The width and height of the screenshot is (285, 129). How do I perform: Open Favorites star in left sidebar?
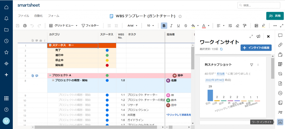6,52
